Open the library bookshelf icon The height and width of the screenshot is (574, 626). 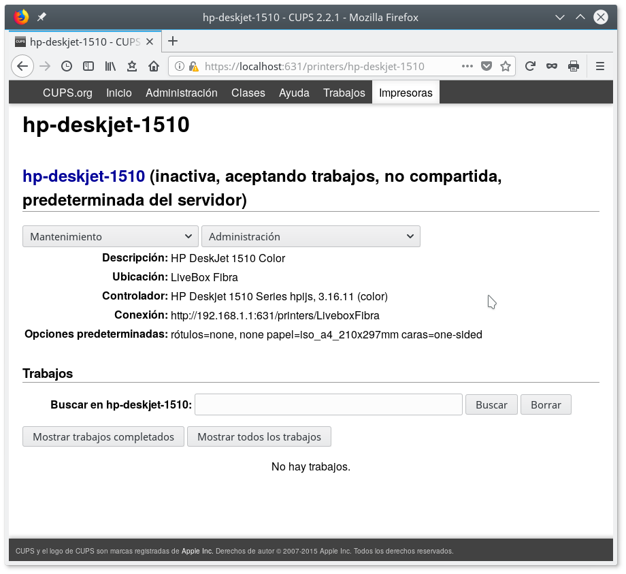coord(110,66)
